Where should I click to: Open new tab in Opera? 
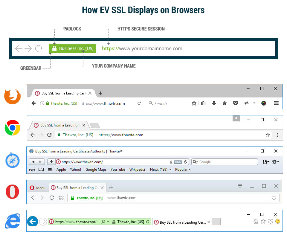point(111,187)
